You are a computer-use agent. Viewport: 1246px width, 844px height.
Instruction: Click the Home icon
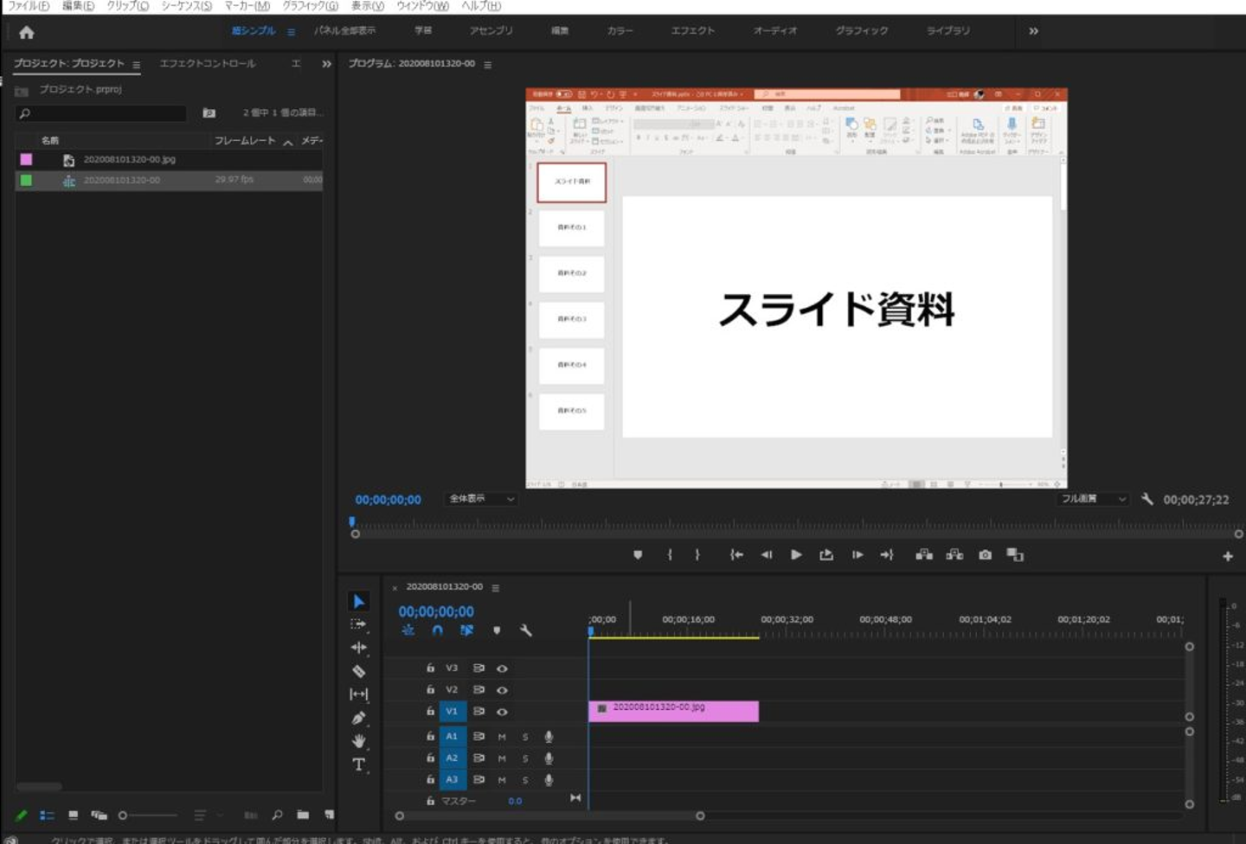click(x=27, y=33)
